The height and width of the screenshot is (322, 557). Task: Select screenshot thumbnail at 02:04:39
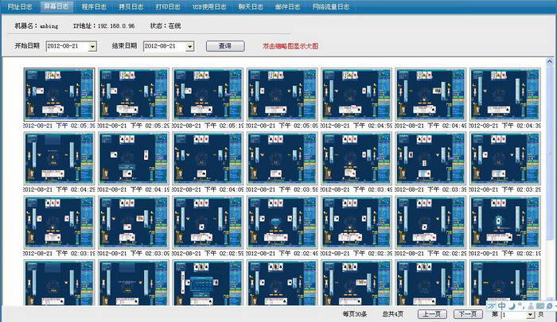[504, 95]
